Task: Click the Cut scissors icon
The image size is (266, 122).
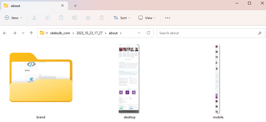Action: (34, 18)
